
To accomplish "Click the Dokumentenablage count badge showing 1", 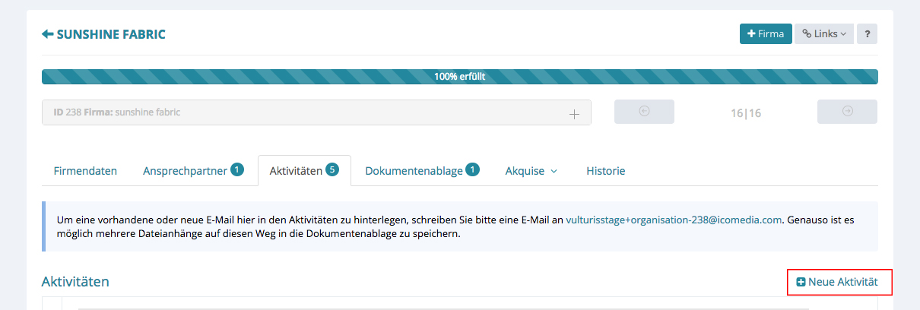I will coord(473,169).
